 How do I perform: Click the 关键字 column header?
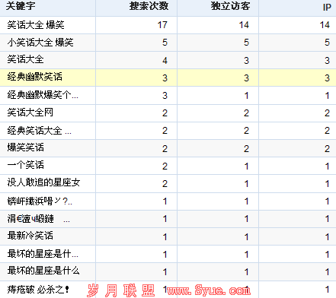(x=21, y=6)
